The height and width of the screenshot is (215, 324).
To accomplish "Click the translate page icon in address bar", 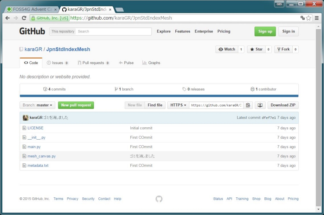I will point(302,18).
